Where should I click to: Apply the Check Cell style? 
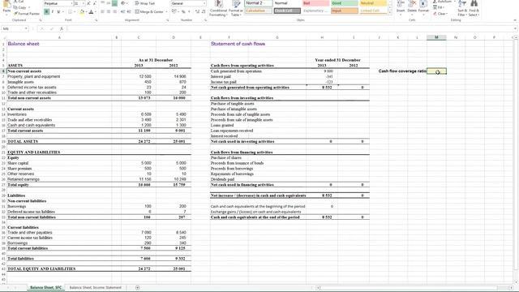287,11
